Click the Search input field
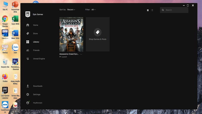 [176, 10]
